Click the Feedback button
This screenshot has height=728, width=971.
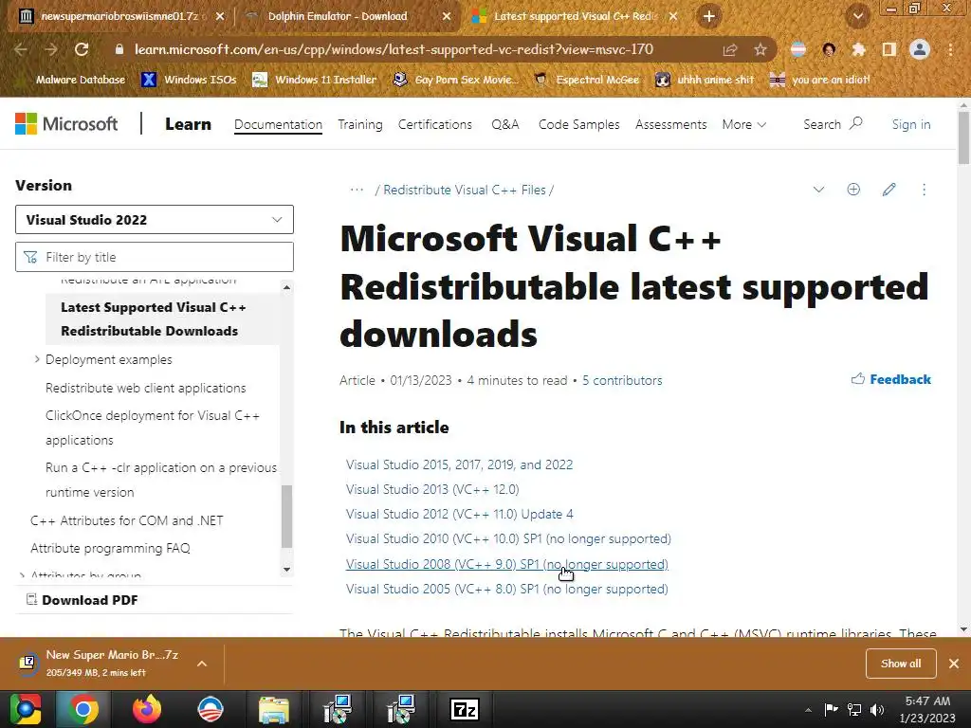pos(890,379)
